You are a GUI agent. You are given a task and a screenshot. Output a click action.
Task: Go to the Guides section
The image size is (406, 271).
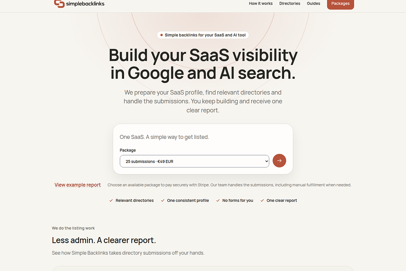[313, 3]
